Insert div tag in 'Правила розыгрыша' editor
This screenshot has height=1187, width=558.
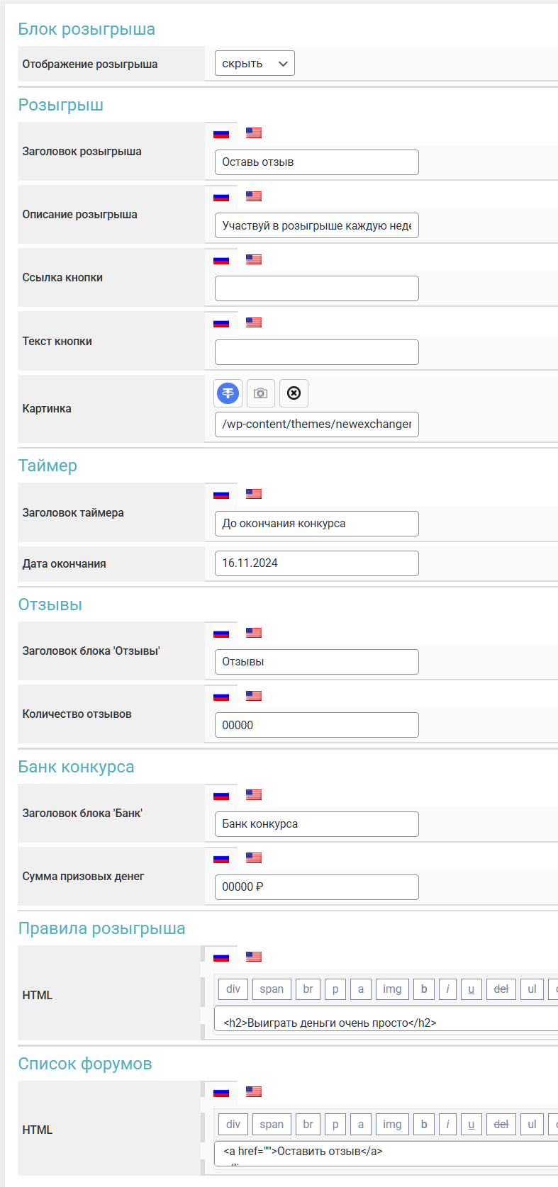click(x=233, y=989)
